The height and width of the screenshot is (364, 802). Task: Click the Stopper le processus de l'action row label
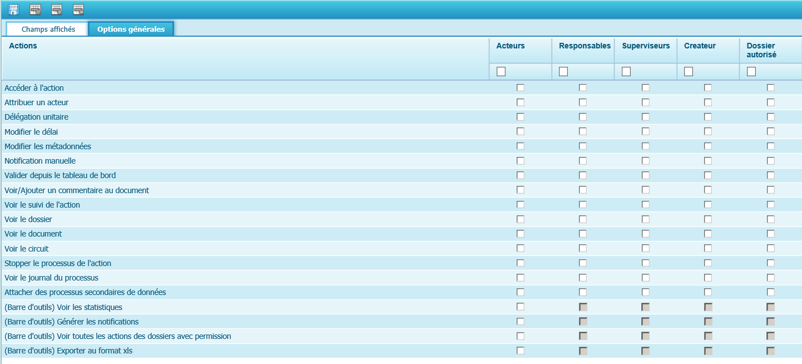click(x=58, y=263)
